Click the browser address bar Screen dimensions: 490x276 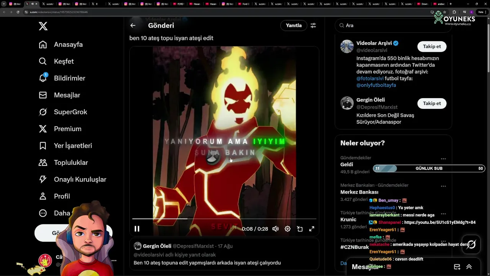click(x=226, y=12)
